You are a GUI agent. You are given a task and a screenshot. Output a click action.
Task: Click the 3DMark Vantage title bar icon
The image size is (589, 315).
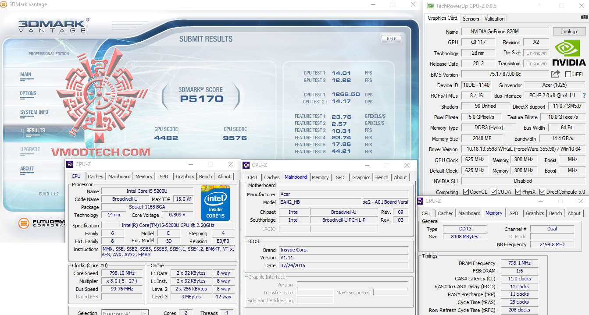pos(4,4)
